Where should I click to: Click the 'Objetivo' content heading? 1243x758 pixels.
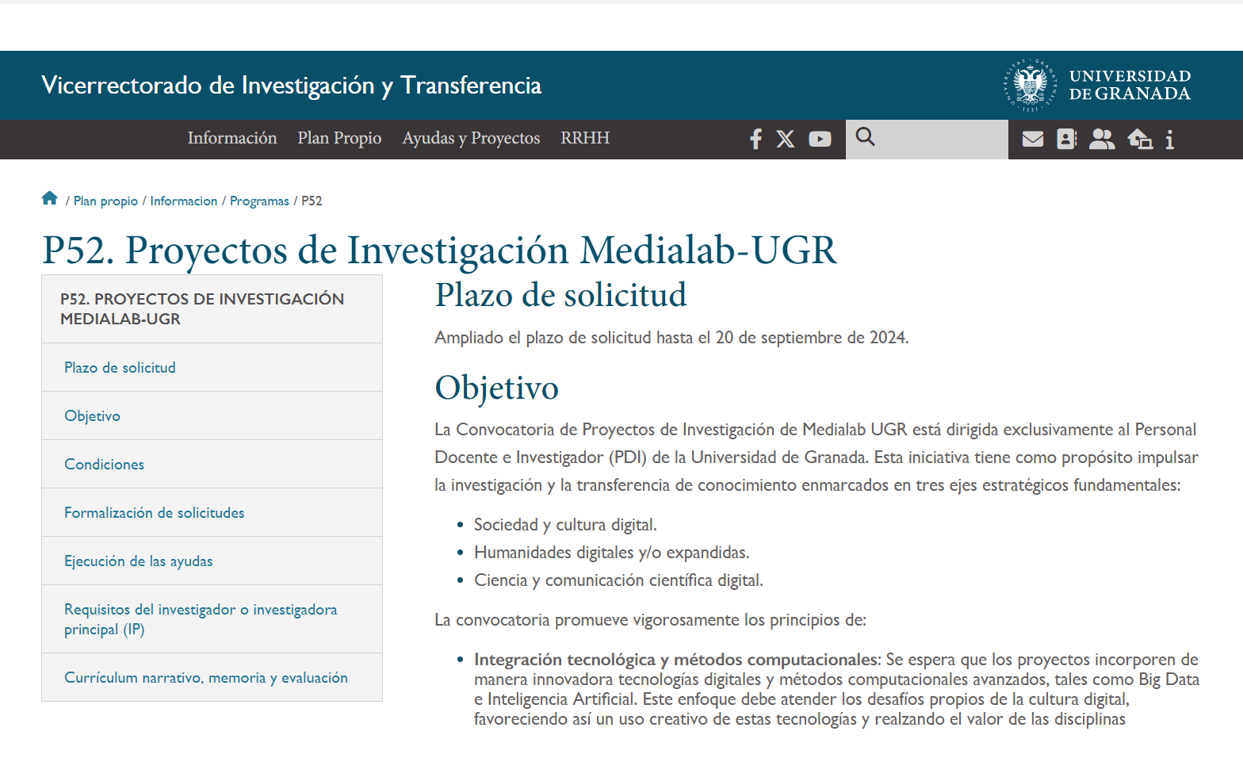click(496, 388)
